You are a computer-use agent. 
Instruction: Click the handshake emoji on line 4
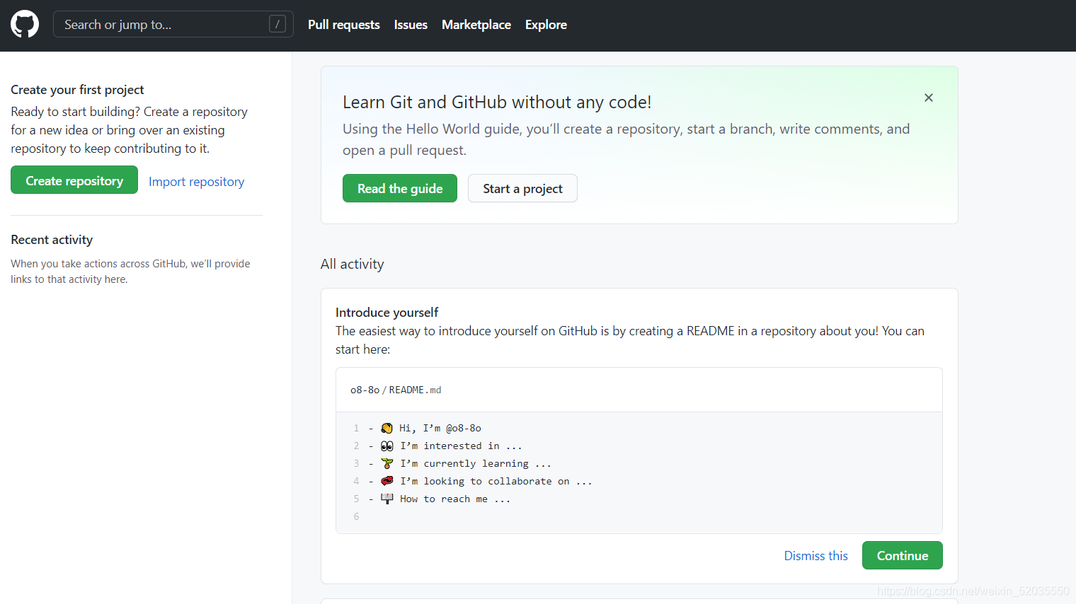click(387, 481)
